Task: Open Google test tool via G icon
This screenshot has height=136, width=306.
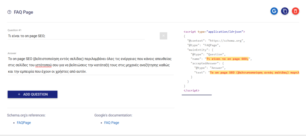Action: 274,11
